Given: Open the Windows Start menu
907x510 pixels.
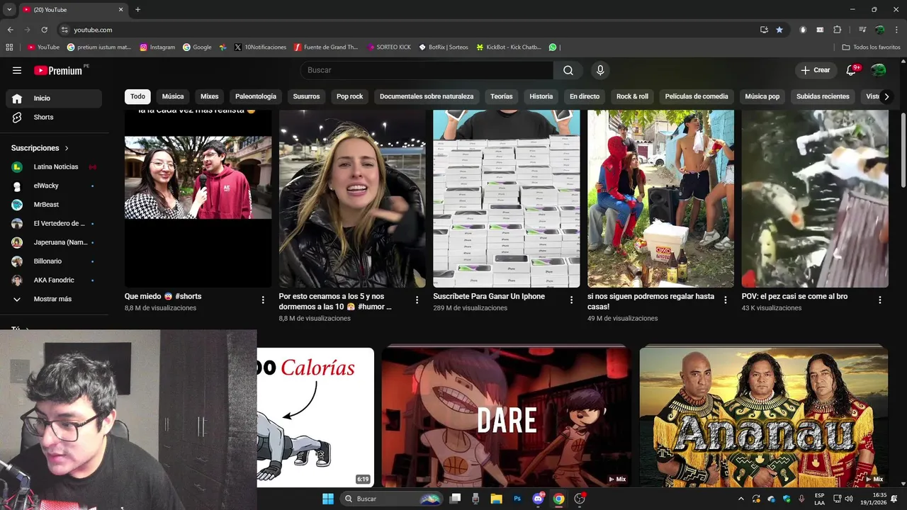Looking at the screenshot, I should click(x=328, y=499).
